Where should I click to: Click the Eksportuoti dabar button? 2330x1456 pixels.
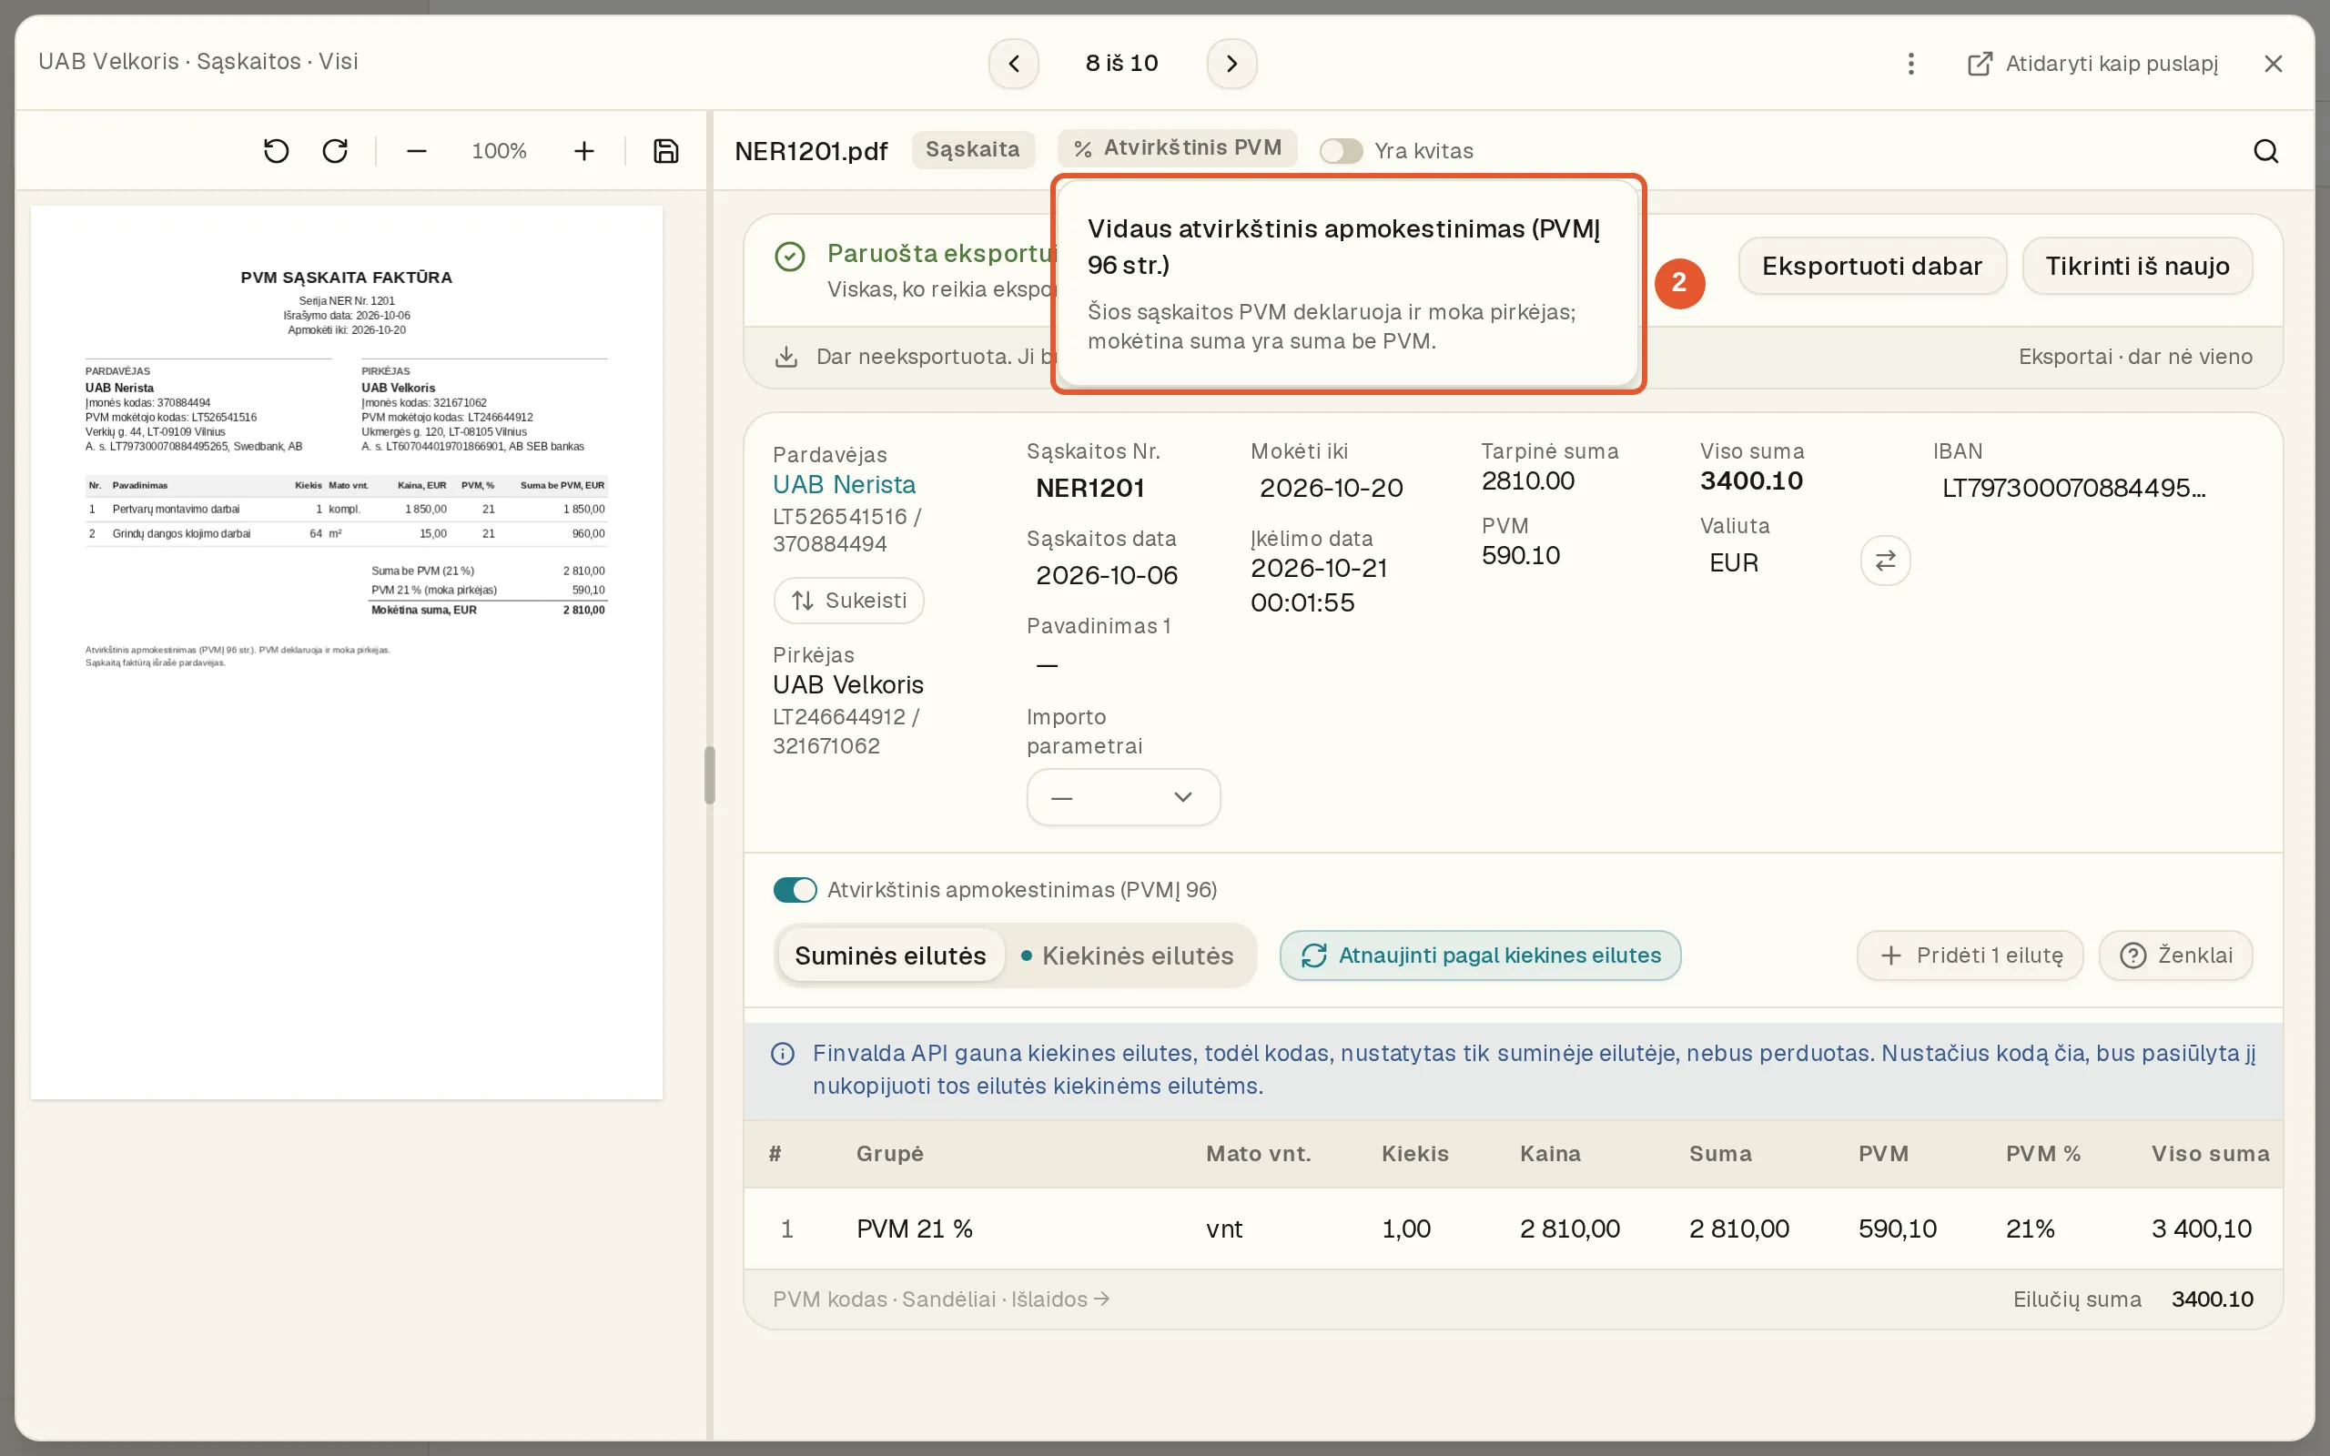coord(1871,266)
